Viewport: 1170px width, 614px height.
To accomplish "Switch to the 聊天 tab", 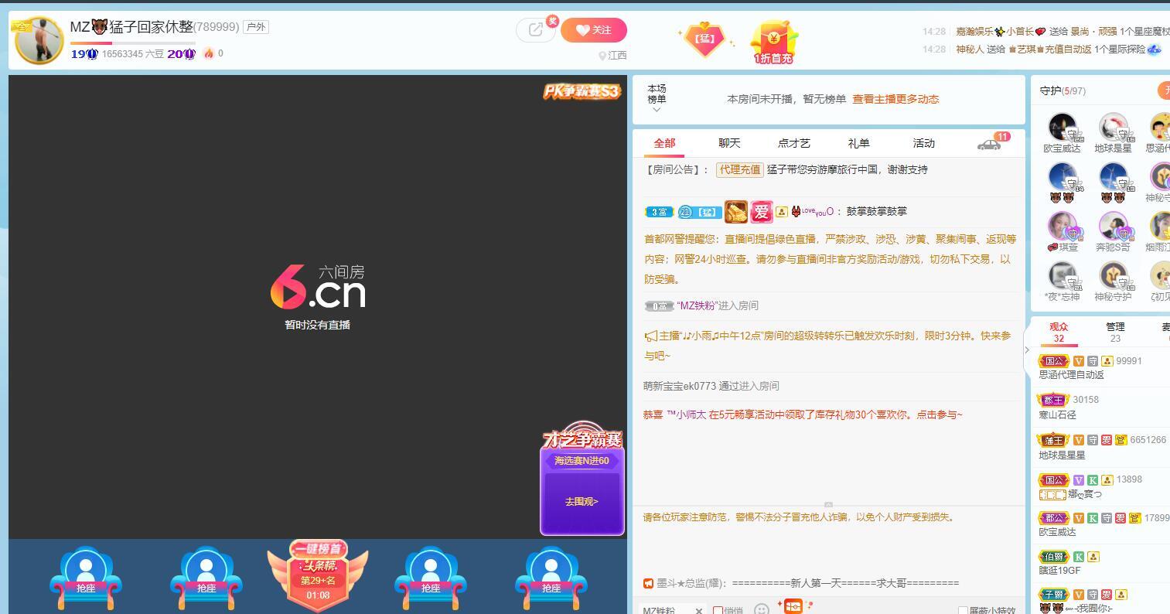I will point(729,143).
